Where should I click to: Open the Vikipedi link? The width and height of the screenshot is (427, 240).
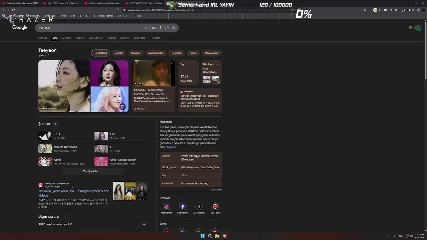pos(171,147)
